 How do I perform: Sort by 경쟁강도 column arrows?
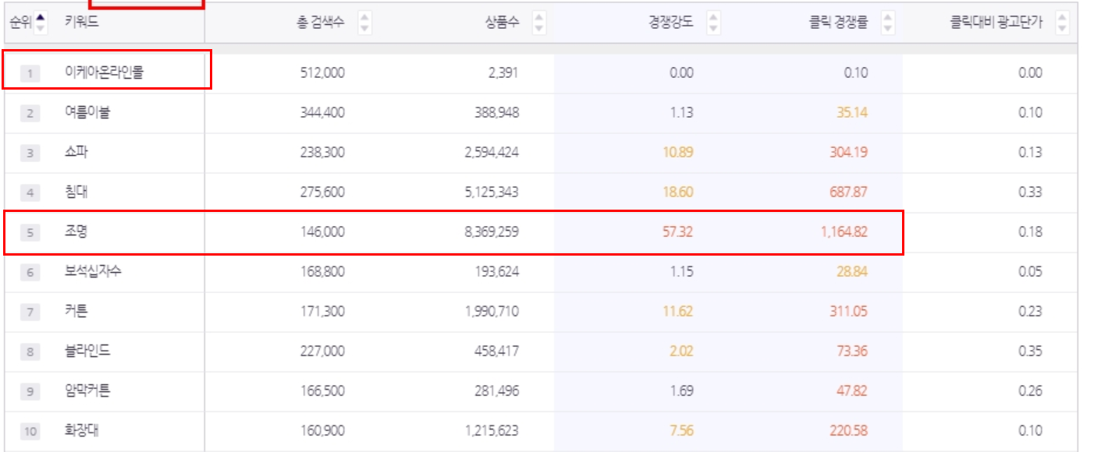[x=713, y=23]
